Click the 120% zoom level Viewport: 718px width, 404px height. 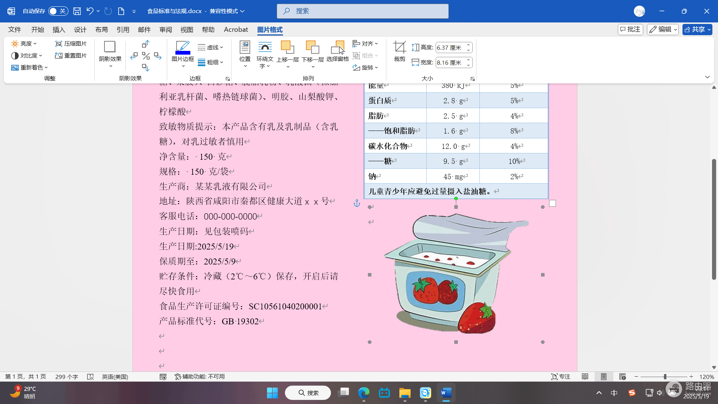click(707, 377)
